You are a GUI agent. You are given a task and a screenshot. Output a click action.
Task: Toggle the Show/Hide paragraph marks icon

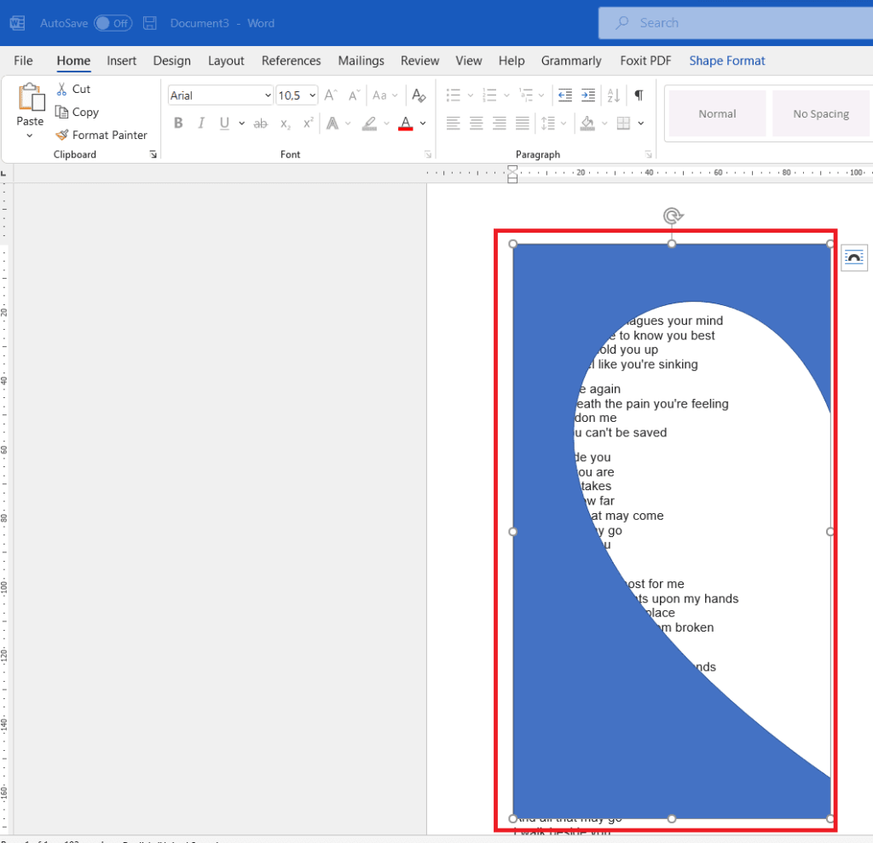pos(638,95)
